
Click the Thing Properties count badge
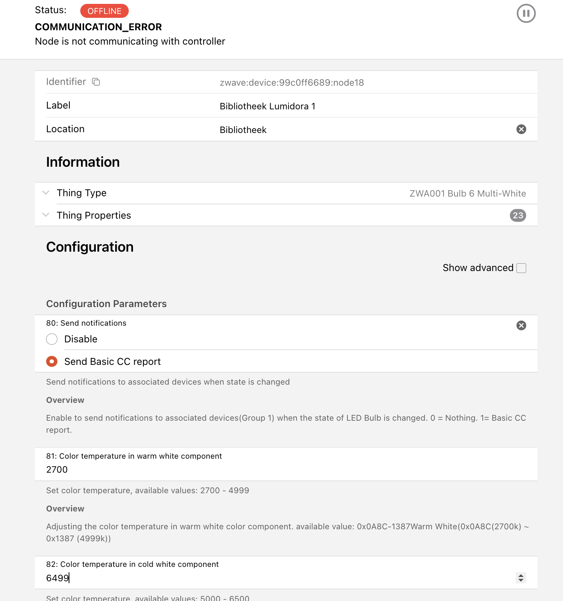518,215
